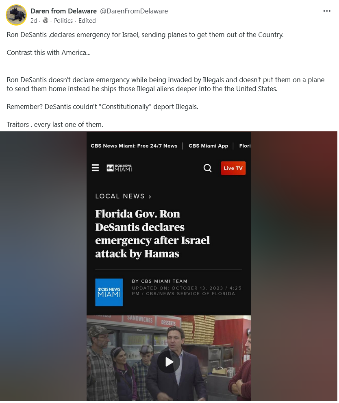The height and width of the screenshot is (403, 339).
Task: Click the Politics category label
Action: point(63,21)
